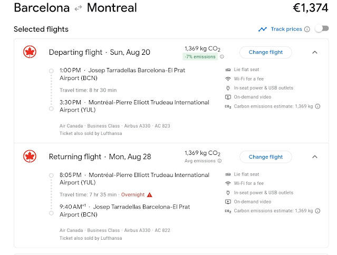Click the Overnight warning triangle icon

(149, 194)
